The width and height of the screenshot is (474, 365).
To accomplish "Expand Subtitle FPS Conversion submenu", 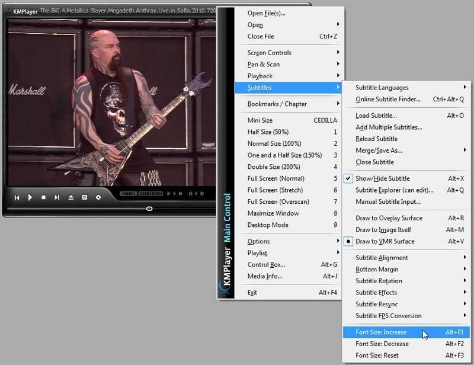I will [x=405, y=316].
